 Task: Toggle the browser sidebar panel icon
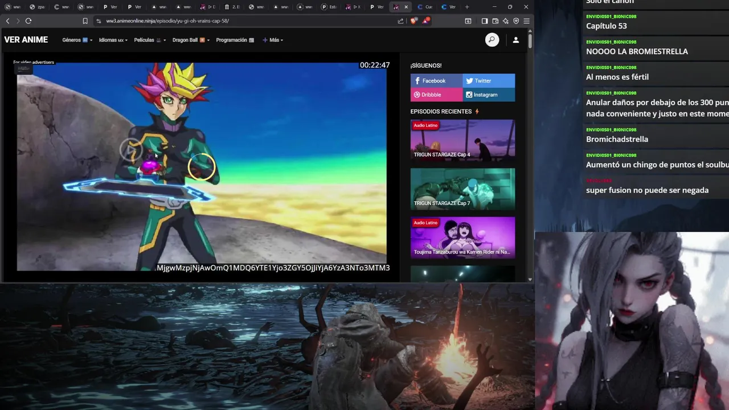pos(484,21)
